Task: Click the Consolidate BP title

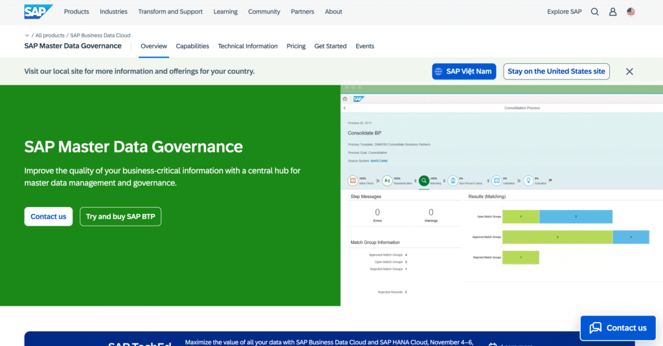Action: point(365,133)
